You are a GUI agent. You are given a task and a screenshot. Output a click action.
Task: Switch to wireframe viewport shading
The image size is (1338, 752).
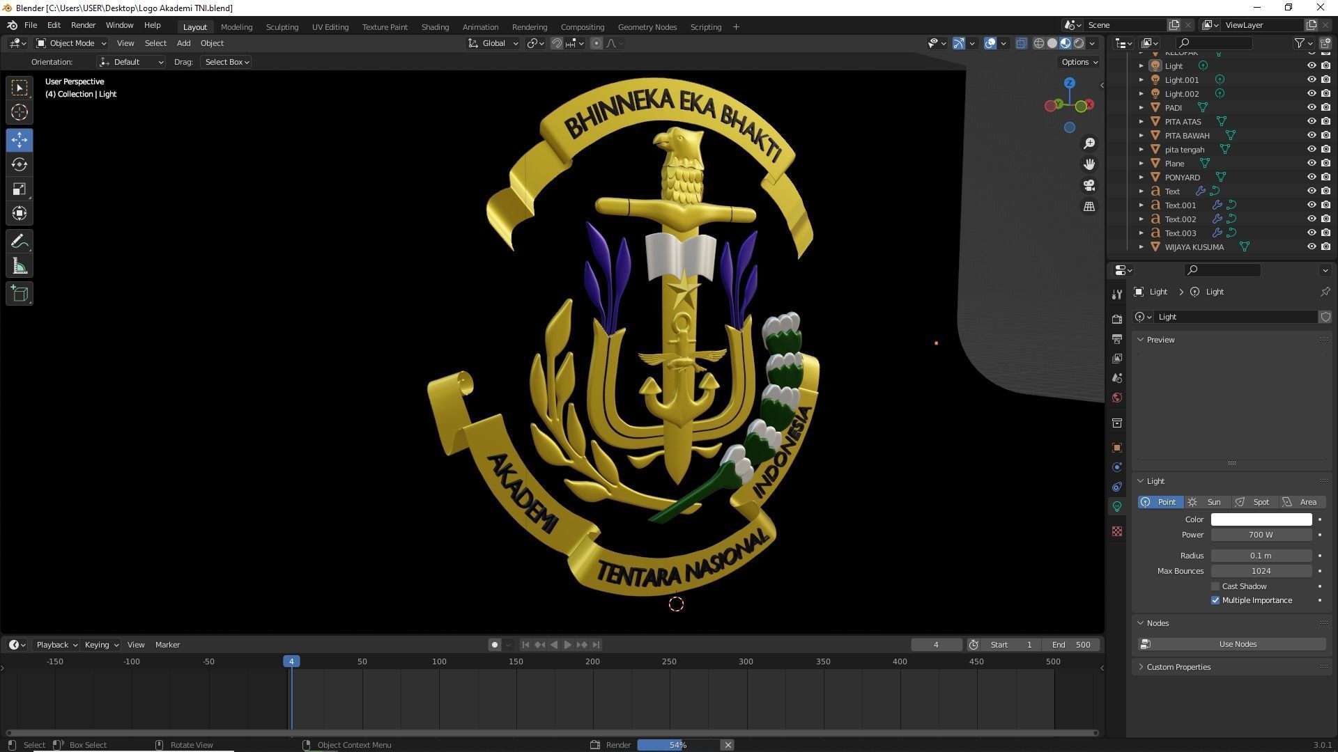[1038, 43]
